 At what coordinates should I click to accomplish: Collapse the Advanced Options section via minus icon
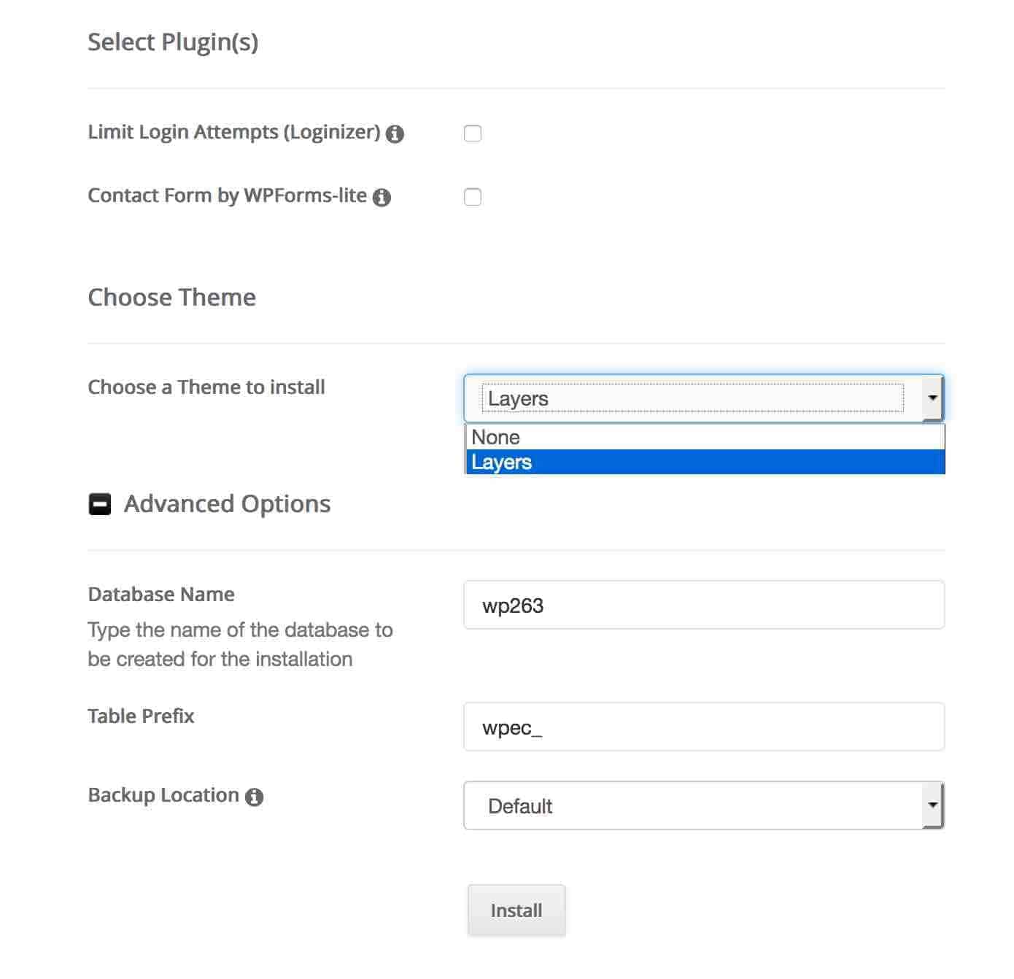[x=99, y=503]
